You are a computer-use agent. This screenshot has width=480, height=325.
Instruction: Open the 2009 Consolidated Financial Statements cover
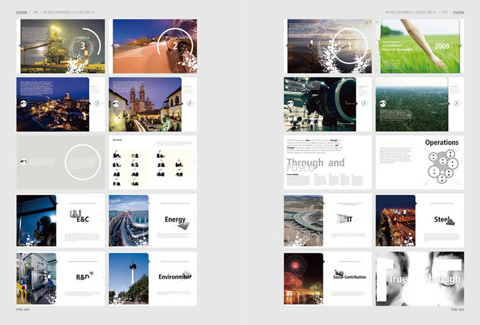[420, 46]
